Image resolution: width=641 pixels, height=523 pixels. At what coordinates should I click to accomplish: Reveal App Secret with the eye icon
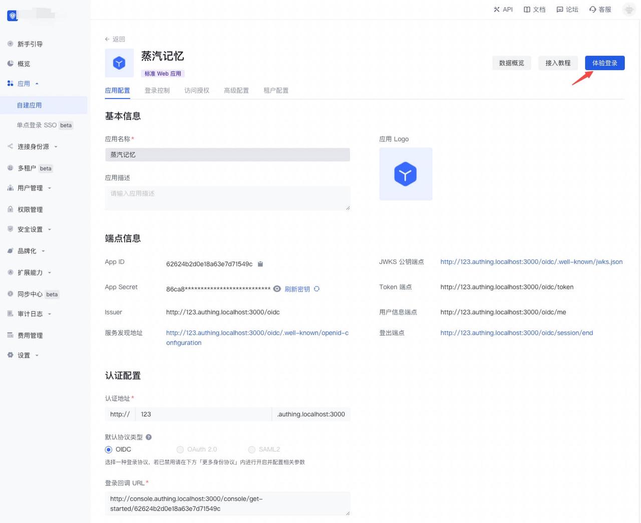[x=277, y=289]
